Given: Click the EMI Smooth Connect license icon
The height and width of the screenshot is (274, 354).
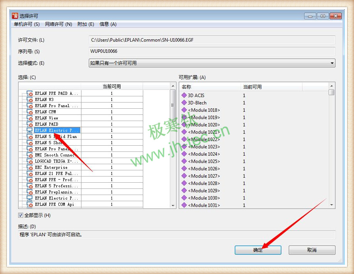Looking at the screenshot, I should pos(30,155).
